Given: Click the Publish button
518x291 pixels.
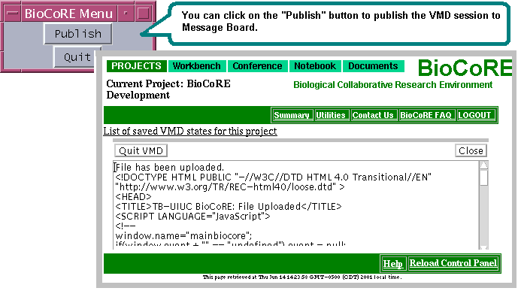Looking at the screenshot, I should (x=78, y=34).
